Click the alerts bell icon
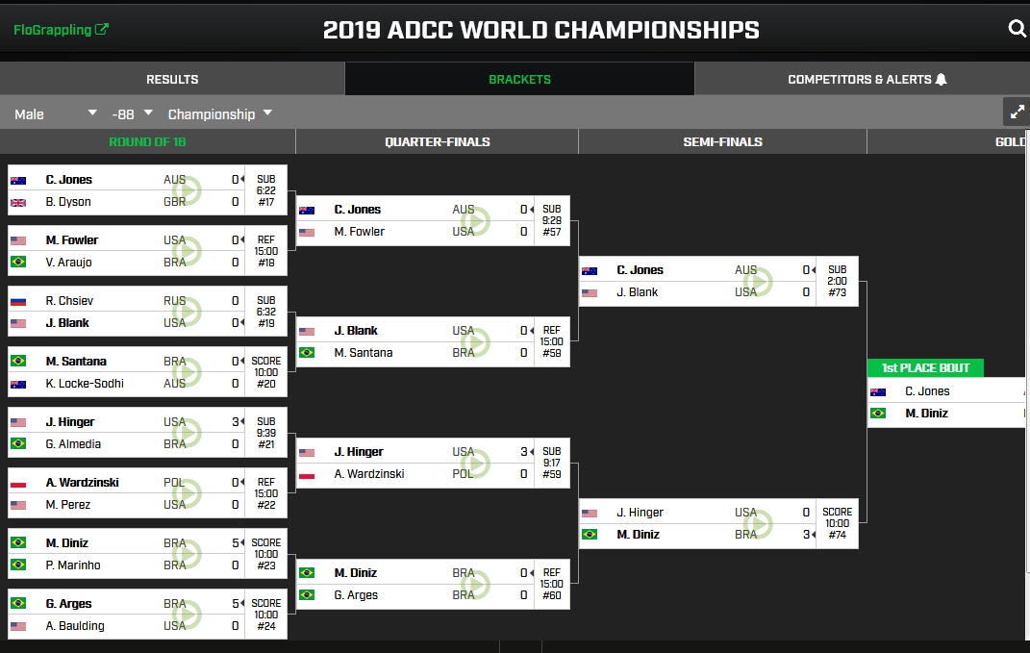Screen dimensions: 1030x653 click(941, 80)
